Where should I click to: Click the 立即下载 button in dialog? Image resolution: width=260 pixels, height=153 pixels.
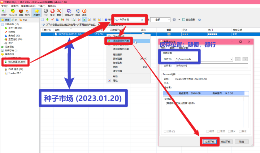click(210, 142)
